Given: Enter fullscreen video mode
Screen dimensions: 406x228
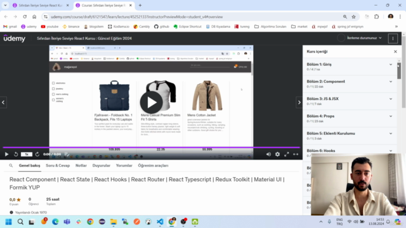Looking at the screenshot, I should (286, 154).
